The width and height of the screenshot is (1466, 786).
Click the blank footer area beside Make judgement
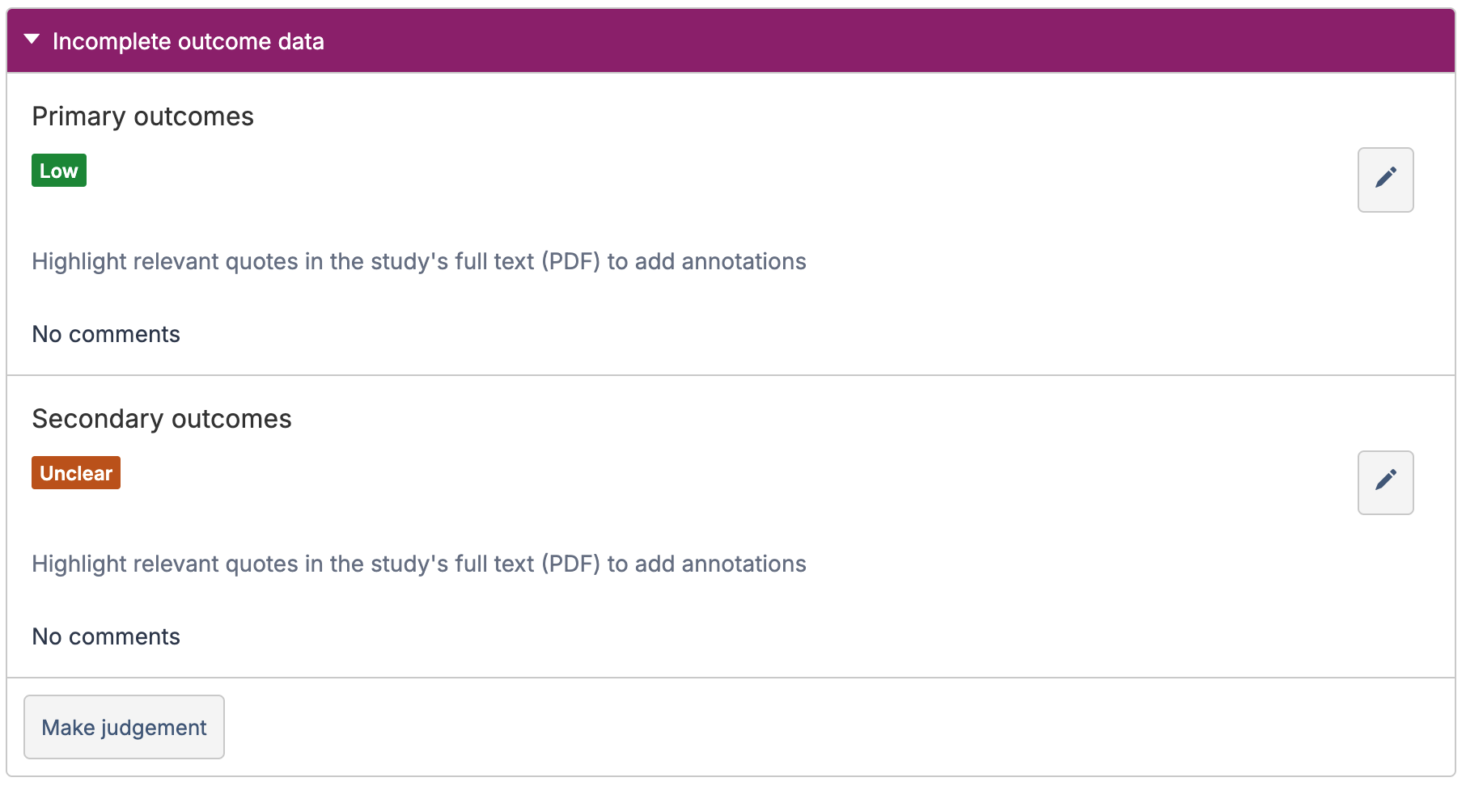pos(809,727)
